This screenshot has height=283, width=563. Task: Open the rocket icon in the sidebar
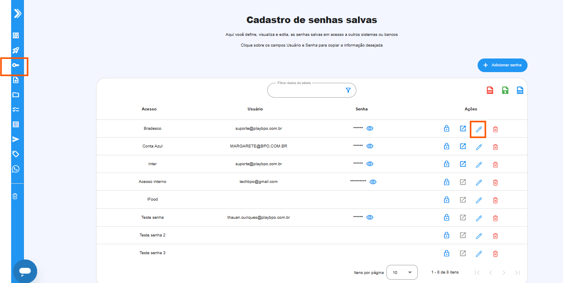(x=16, y=50)
